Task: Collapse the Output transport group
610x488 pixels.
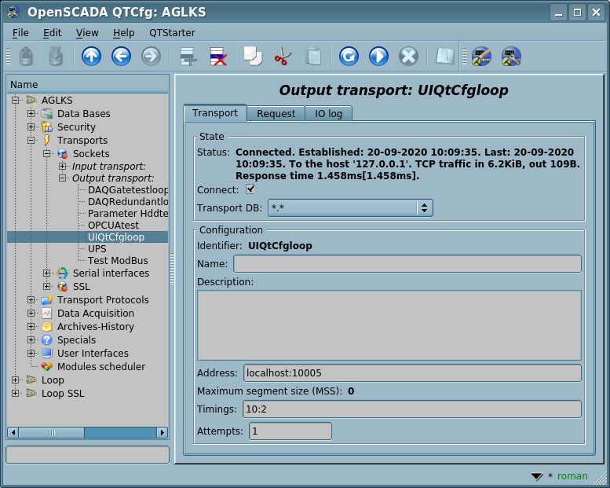Action: (x=62, y=178)
